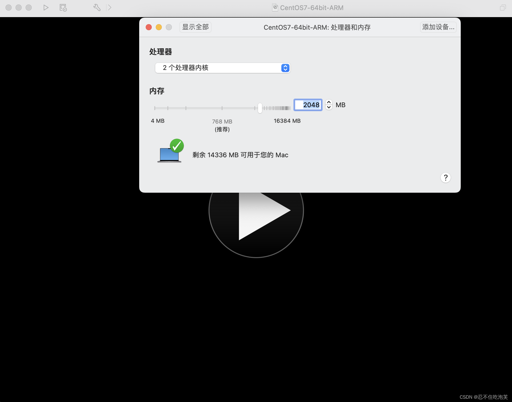Click the 显示全部 button

195,27
